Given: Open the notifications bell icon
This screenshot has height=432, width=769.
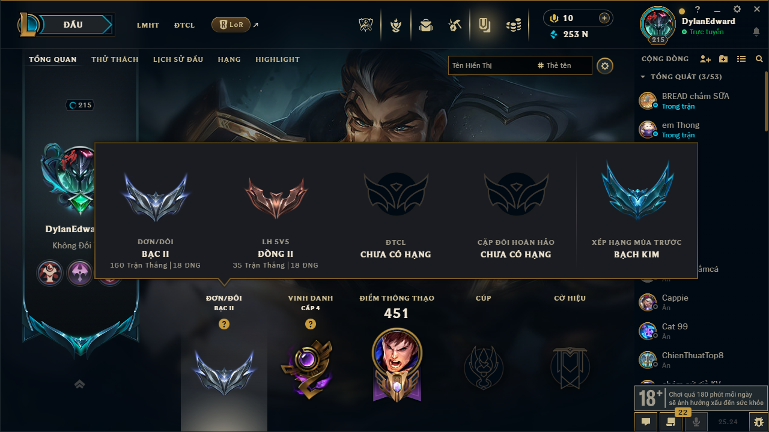Looking at the screenshot, I should [756, 32].
